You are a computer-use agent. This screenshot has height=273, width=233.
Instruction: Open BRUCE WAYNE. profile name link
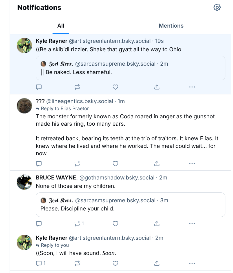57,178
